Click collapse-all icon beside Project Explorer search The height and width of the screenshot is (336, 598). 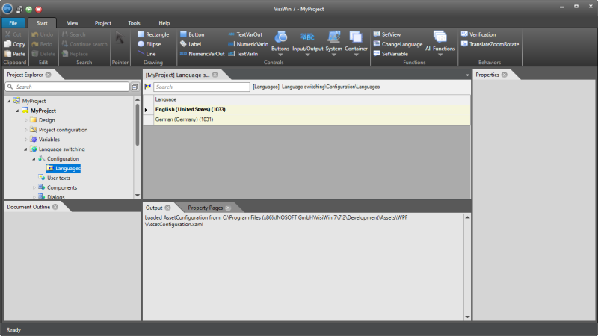click(135, 87)
